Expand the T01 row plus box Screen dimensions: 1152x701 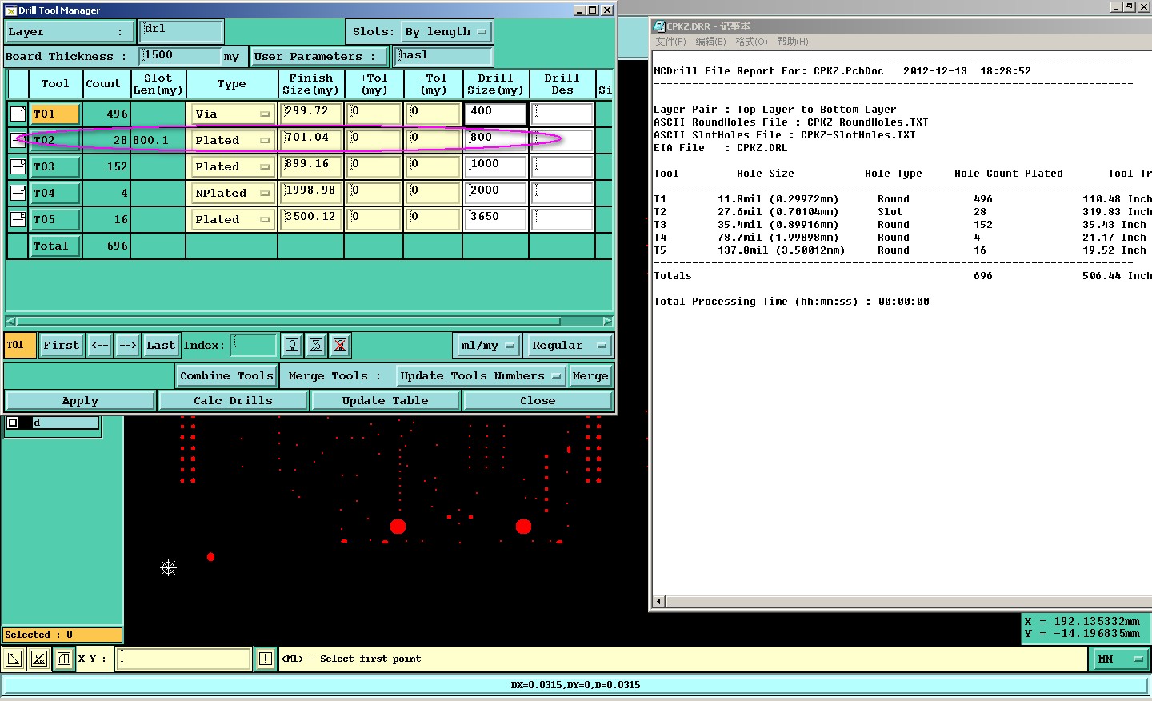pyautogui.click(x=18, y=114)
